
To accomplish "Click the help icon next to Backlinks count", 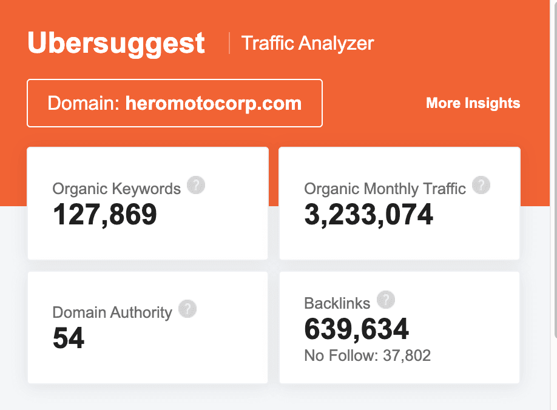I will coord(386,300).
